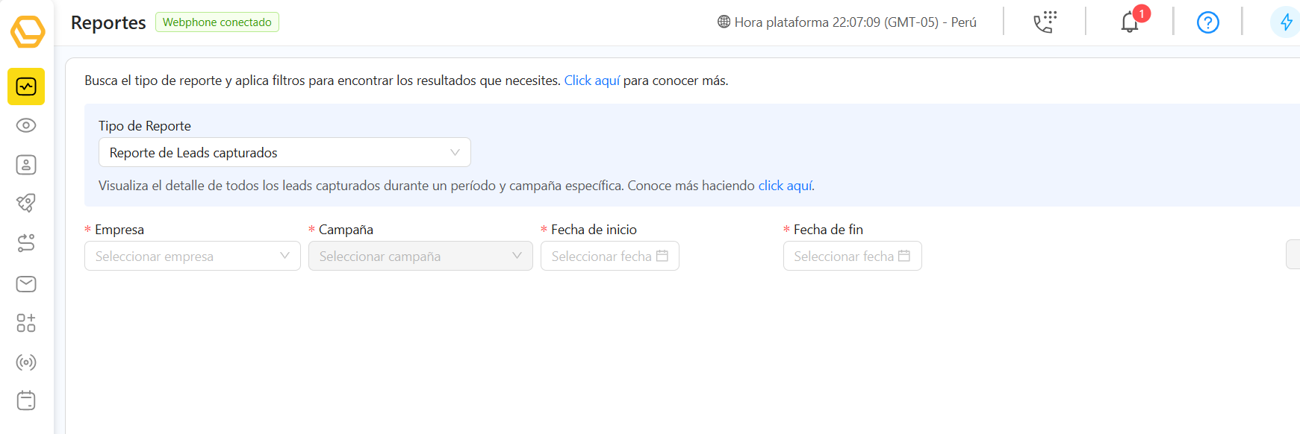The width and height of the screenshot is (1300, 434).
Task: Open the Campaña dropdown
Action: point(420,256)
